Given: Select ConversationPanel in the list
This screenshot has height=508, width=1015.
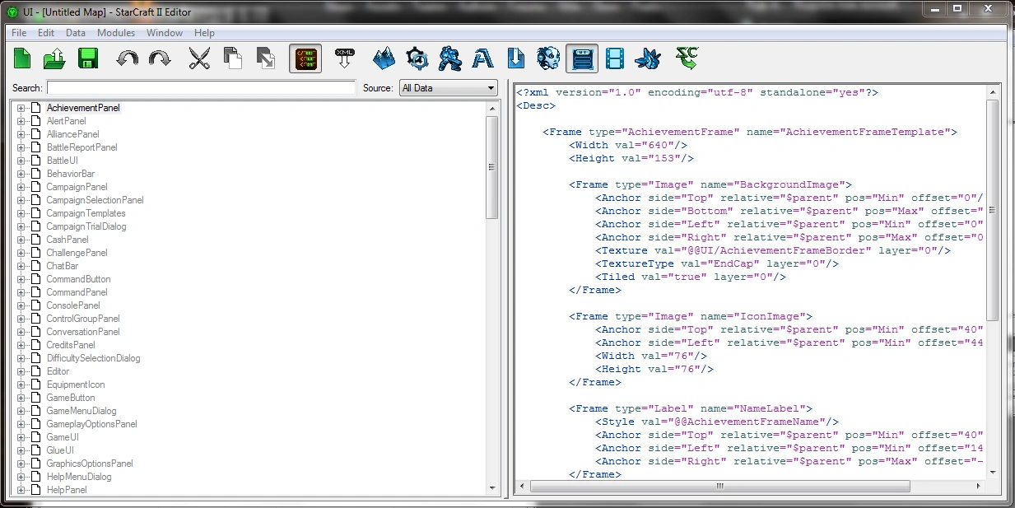Looking at the screenshot, I should tap(83, 332).
